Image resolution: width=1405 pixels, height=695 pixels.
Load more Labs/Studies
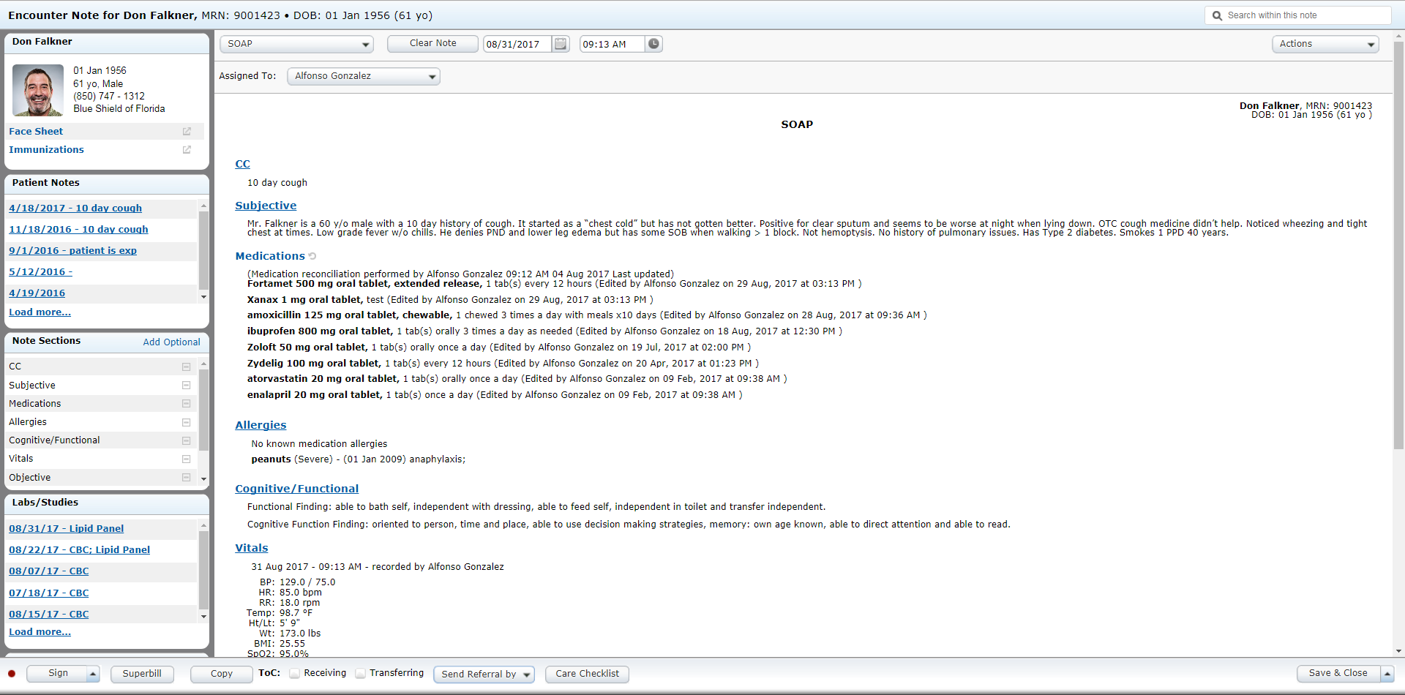point(40,632)
